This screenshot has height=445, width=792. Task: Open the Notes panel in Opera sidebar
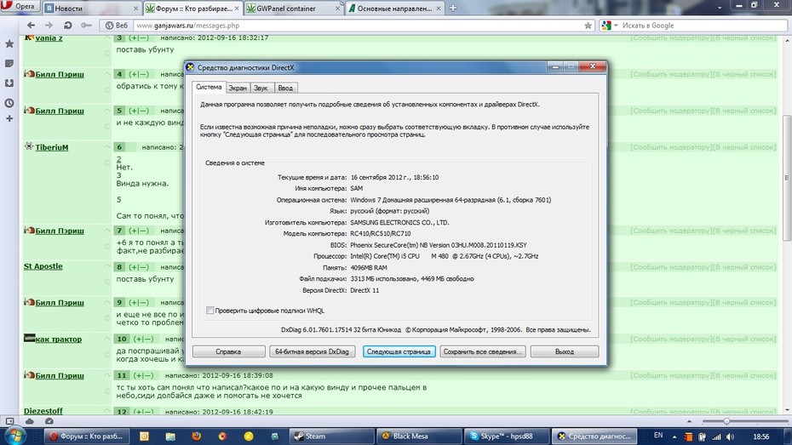(x=9, y=64)
